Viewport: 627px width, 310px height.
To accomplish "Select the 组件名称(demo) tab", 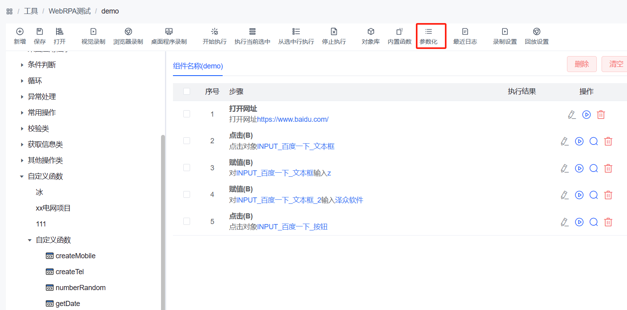I will (x=198, y=66).
